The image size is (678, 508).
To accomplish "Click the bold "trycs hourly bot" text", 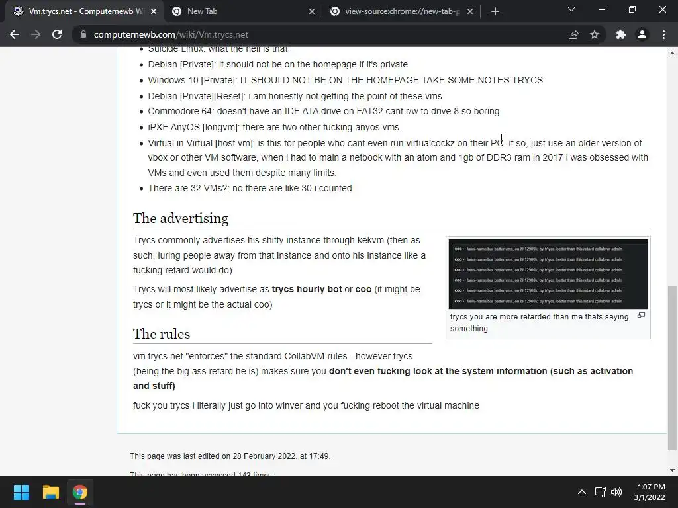I will pos(307,289).
